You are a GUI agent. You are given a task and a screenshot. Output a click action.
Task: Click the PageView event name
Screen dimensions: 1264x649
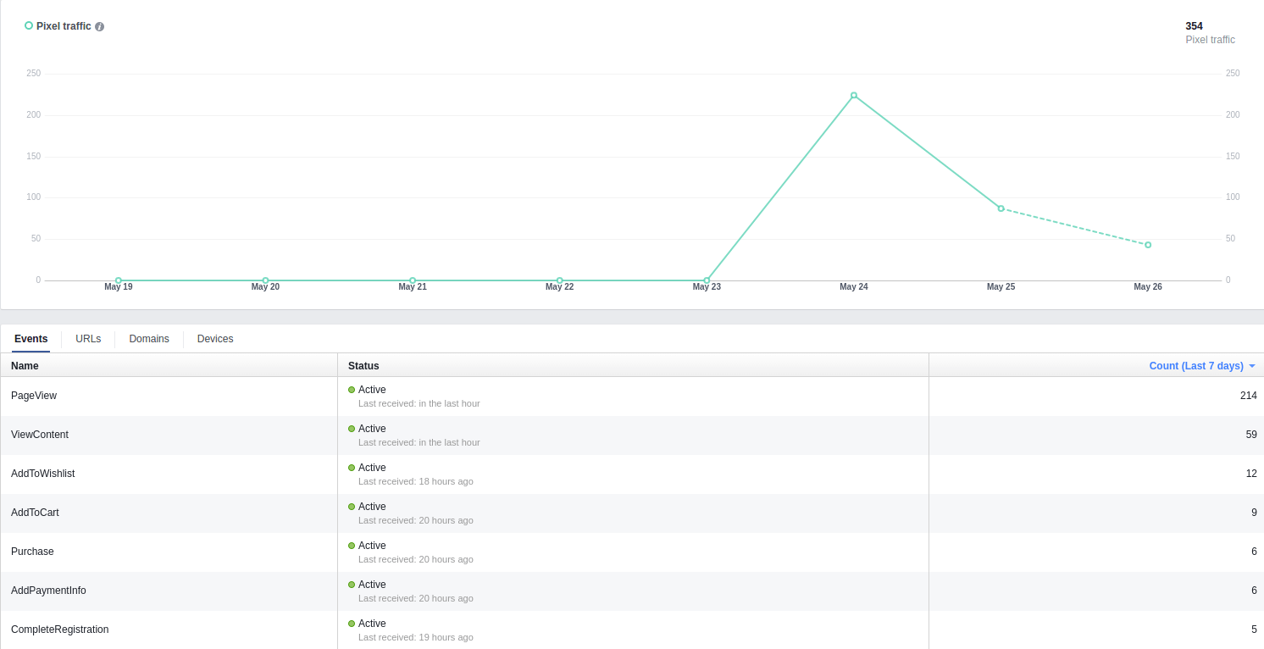coord(34,396)
